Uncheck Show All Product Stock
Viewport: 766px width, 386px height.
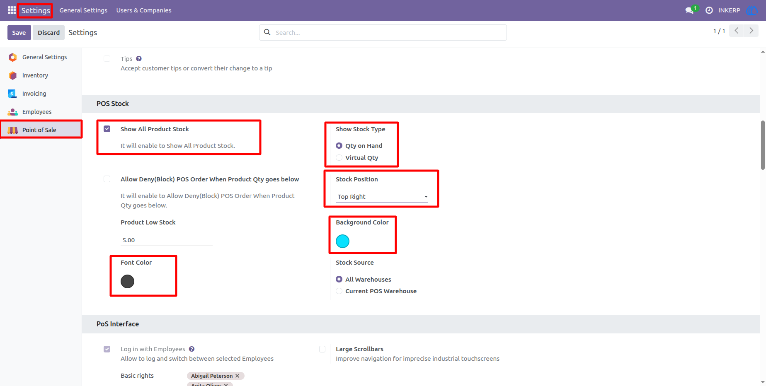tap(107, 129)
